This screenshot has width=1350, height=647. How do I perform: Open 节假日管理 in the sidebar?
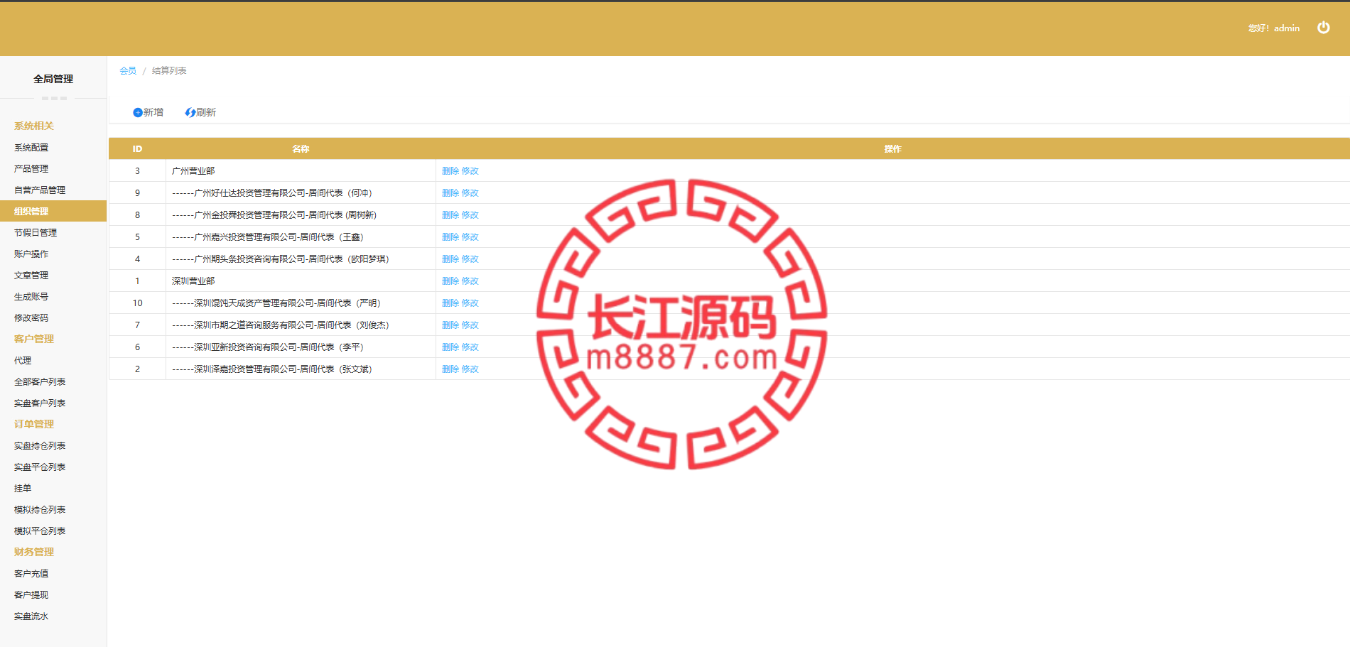coord(36,233)
